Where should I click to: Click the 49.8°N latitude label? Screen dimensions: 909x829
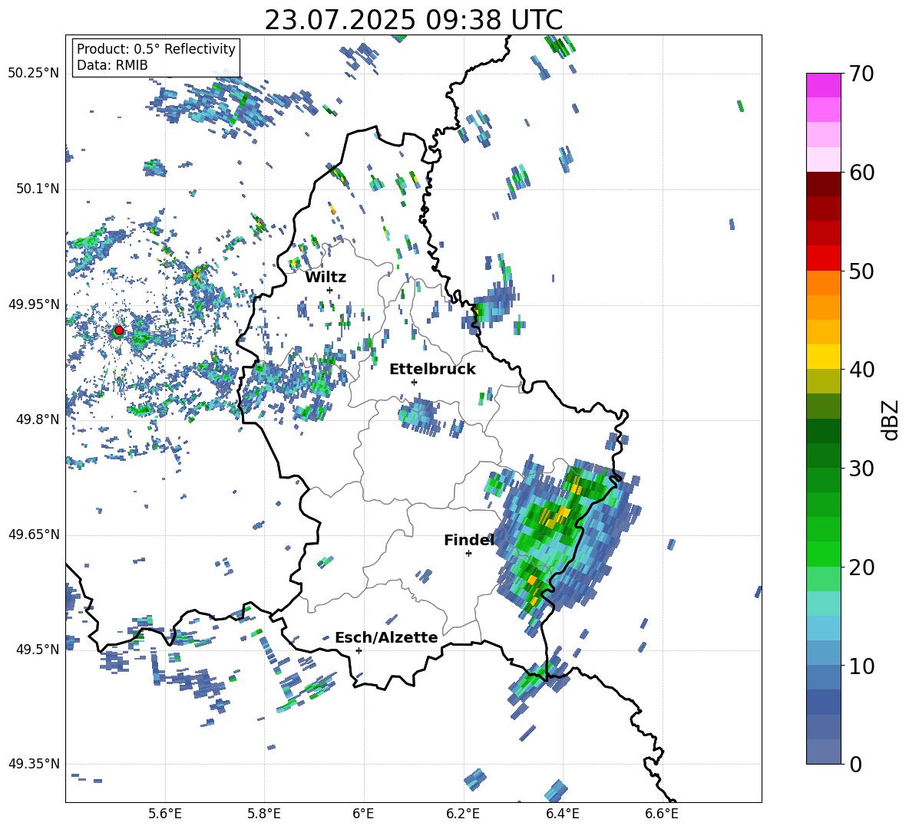37,419
